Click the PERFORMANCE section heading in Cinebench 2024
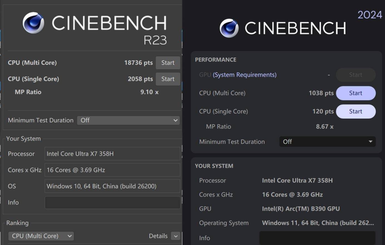385x245 pixels. click(x=216, y=60)
